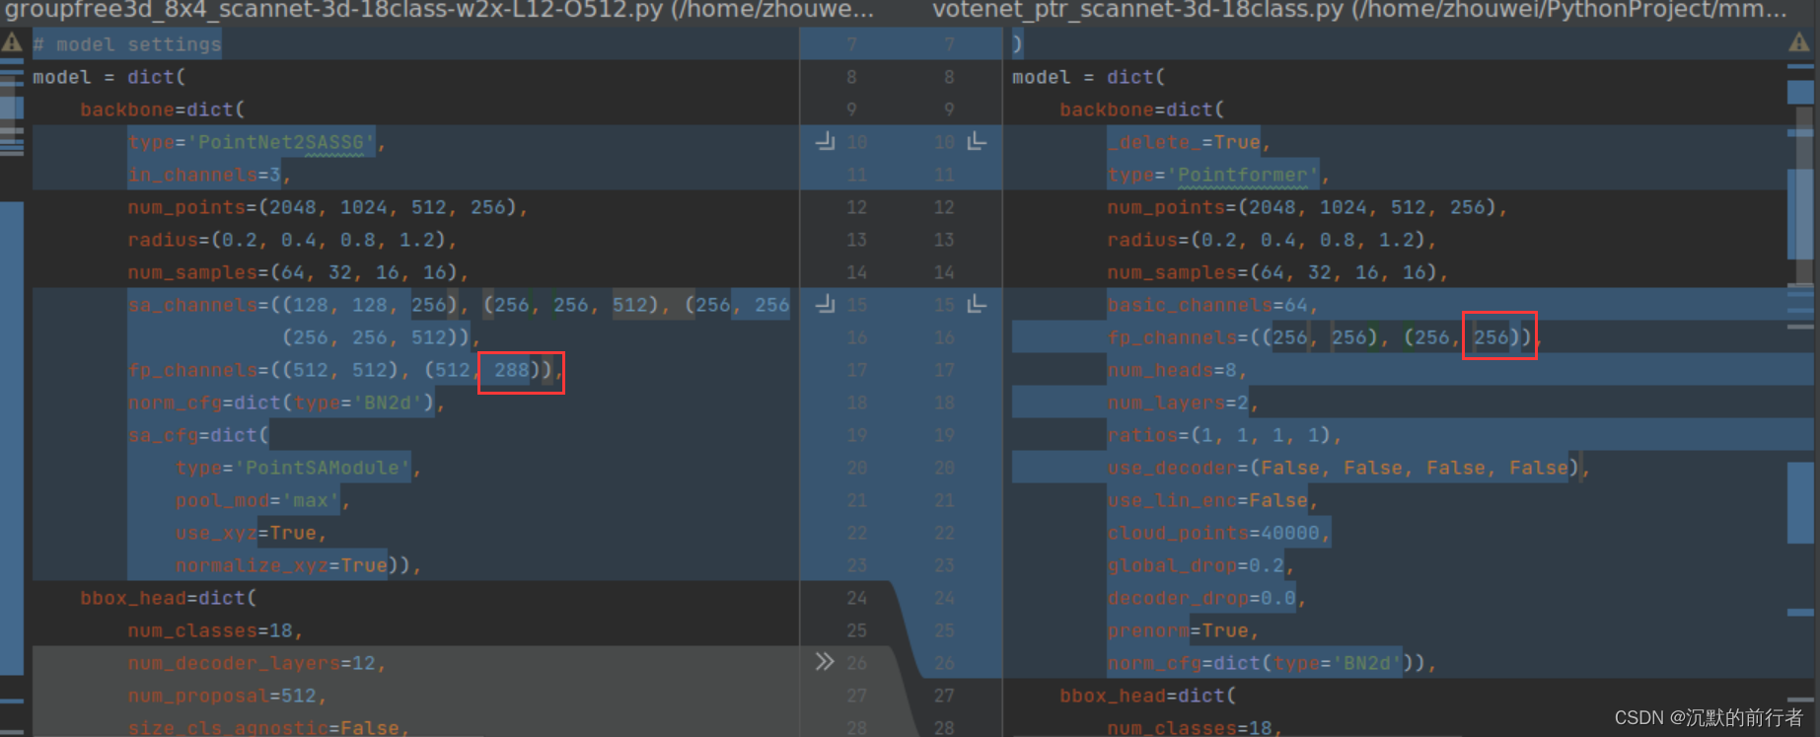Click the use_lin_enc=False line
The width and height of the screenshot is (1820, 737).
click(x=1212, y=500)
